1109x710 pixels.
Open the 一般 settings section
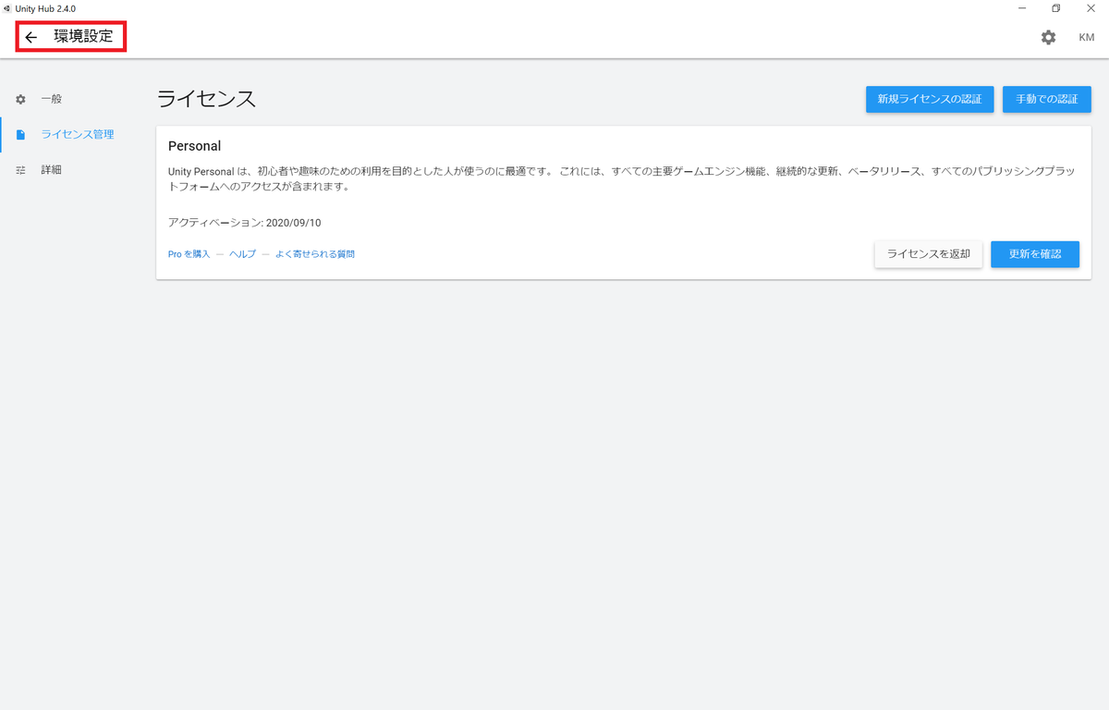coord(51,99)
